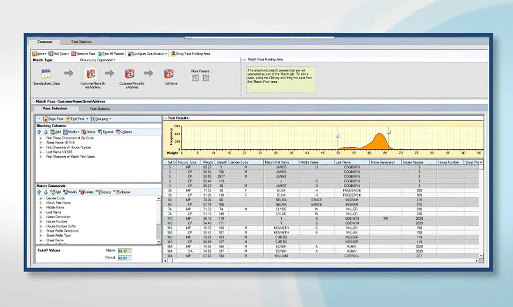Switch to the Pass Statistics tab
The image size is (513, 307).
(x=100, y=109)
